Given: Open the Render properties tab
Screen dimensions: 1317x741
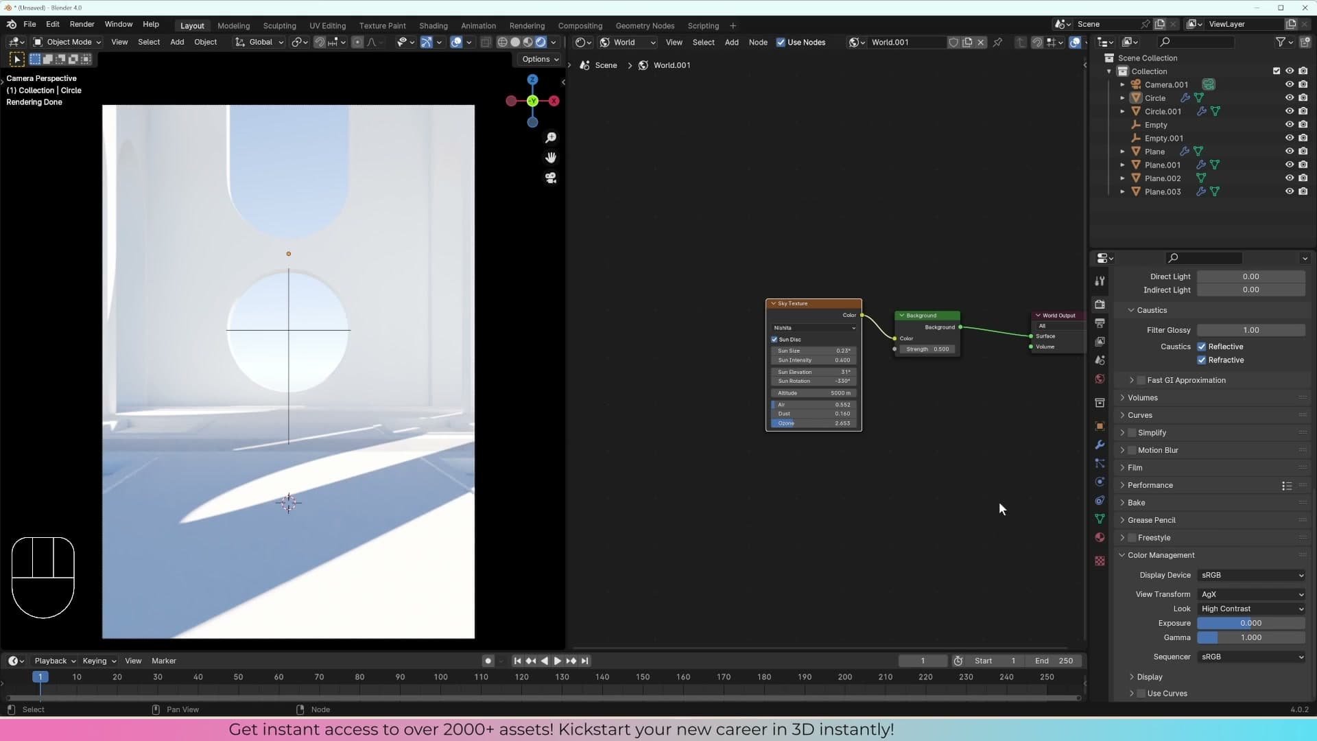Looking at the screenshot, I should click(x=1100, y=304).
